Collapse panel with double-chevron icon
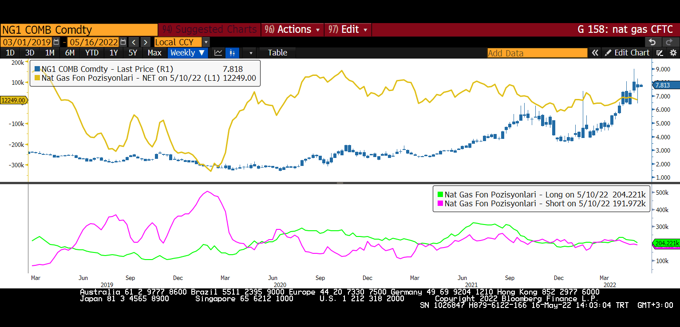This screenshot has width=680, height=327. pos(595,53)
